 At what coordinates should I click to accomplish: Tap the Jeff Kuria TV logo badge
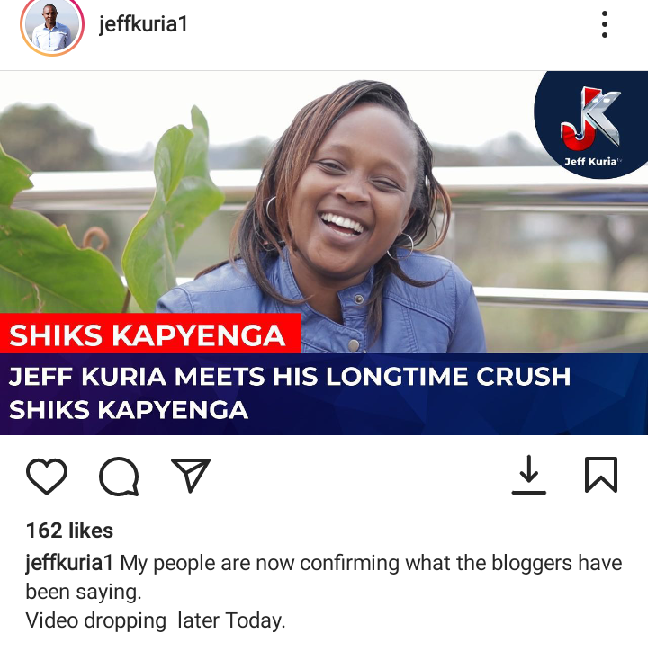590,125
